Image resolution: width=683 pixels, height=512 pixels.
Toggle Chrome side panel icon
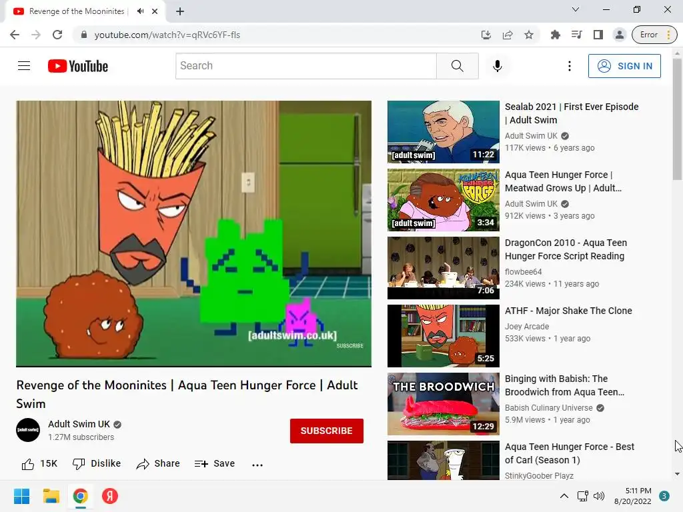tap(598, 35)
